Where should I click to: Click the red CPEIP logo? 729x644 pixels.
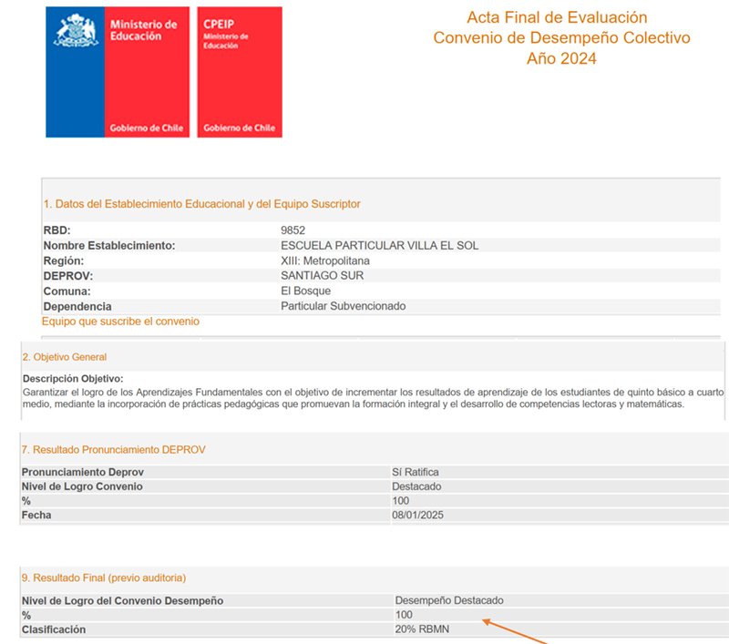239,72
